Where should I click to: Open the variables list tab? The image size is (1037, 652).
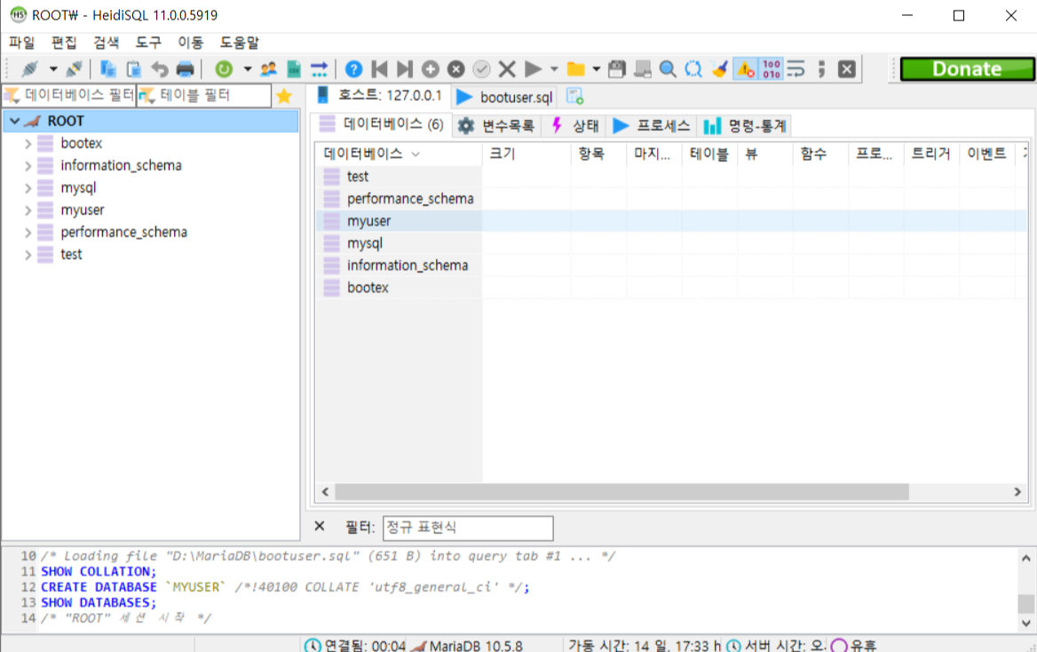point(496,125)
